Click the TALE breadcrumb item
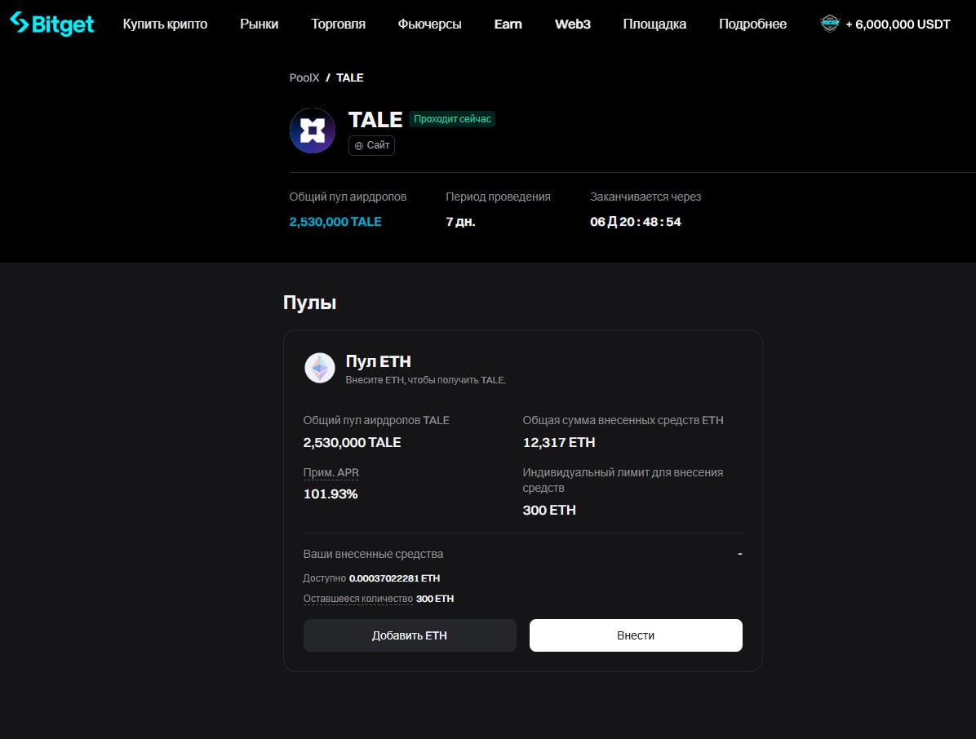The image size is (976, 739). coord(350,77)
